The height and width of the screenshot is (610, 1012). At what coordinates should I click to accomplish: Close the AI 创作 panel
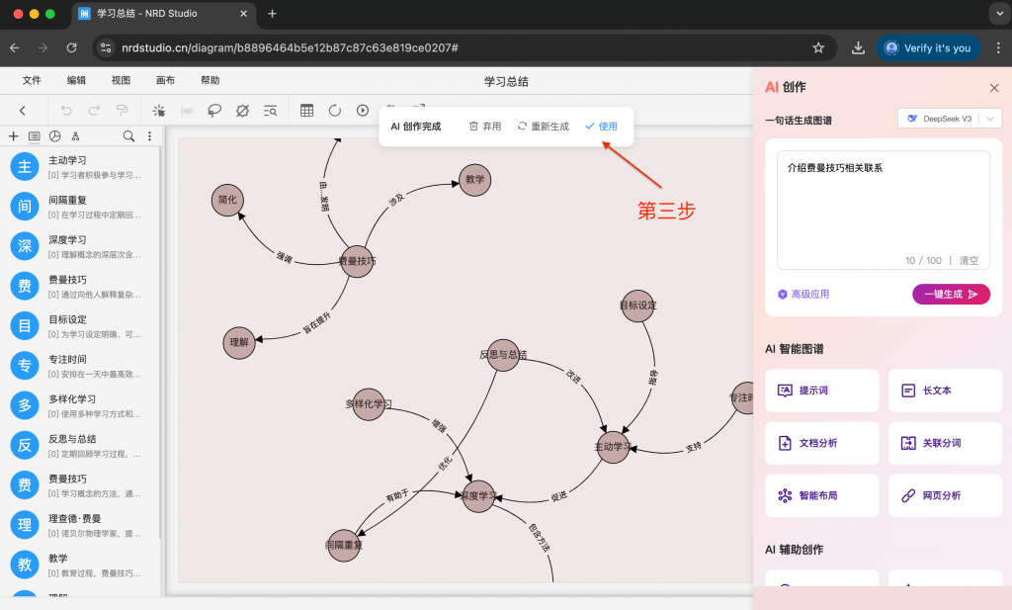(994, 88)
